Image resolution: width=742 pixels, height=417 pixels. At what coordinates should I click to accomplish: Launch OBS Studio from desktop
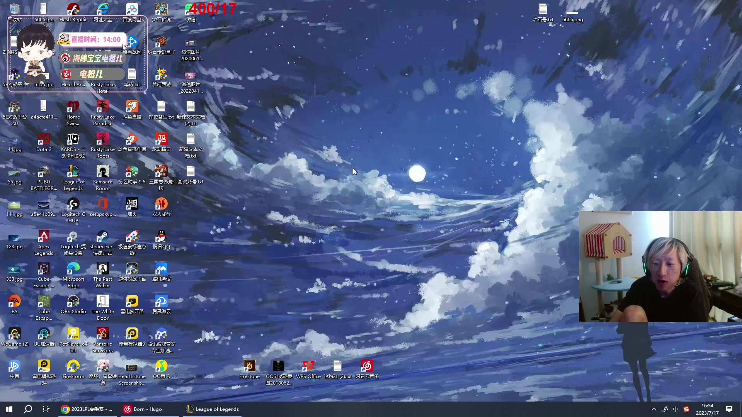(73, 304)
